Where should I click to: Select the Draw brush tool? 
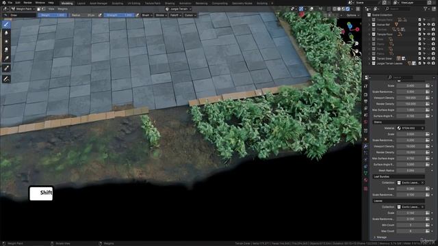pyautogui.click(x=6, y=25)
